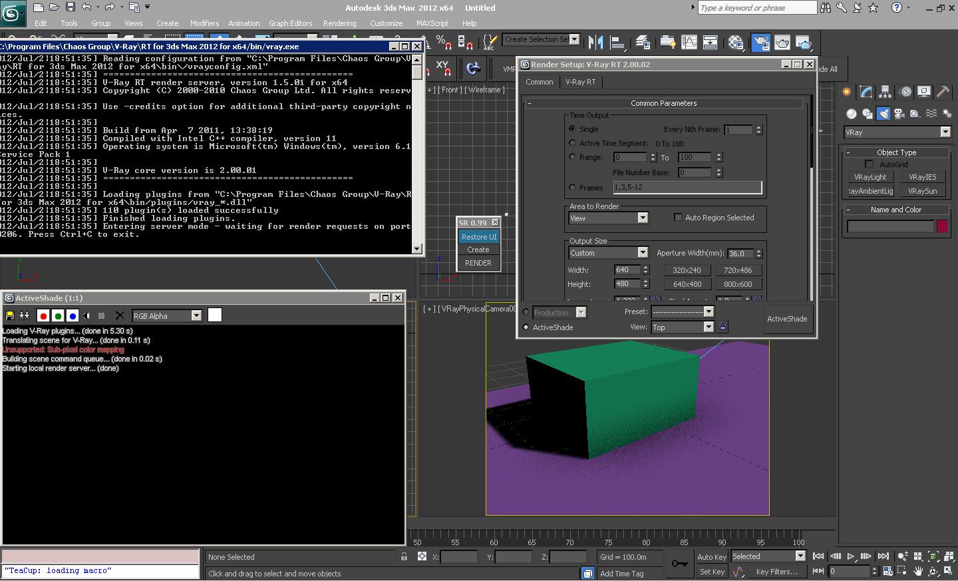Open Render Setup from the toolbar
The height and width of the screenshot is (581, 958).
pyautogui.click(x=760, y=43)
